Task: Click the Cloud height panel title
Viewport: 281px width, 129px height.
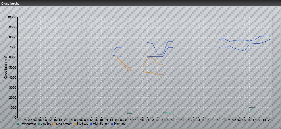Action: (10, 3)
